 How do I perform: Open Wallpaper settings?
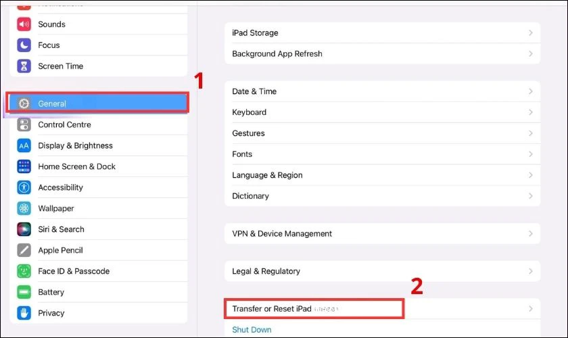(x=99, y=209)
